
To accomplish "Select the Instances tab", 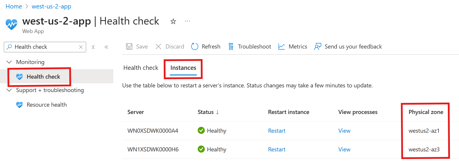I will click(x=183, y=68).
